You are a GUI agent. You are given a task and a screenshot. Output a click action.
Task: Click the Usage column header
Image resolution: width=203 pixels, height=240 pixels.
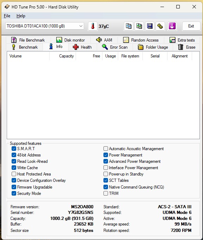click(x=110, y=56)
